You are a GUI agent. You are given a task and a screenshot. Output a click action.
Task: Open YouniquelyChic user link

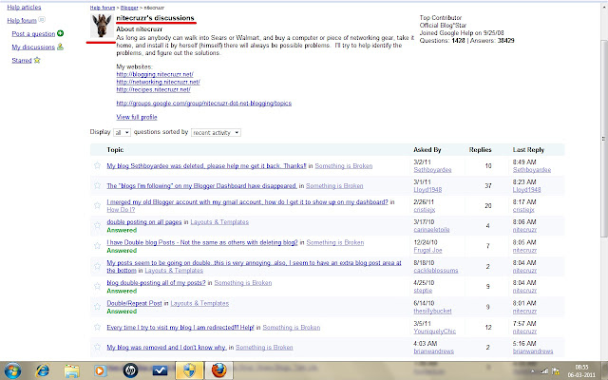[435, 332]
